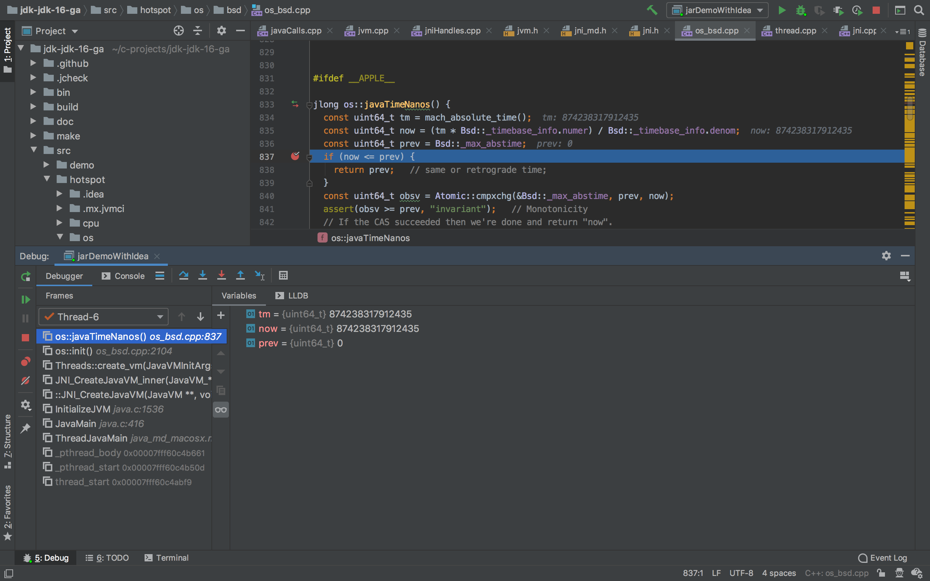The image size is (930, 581).
Task: Click Force Step Into red arrow icon
Action: [x=221, y=276]
